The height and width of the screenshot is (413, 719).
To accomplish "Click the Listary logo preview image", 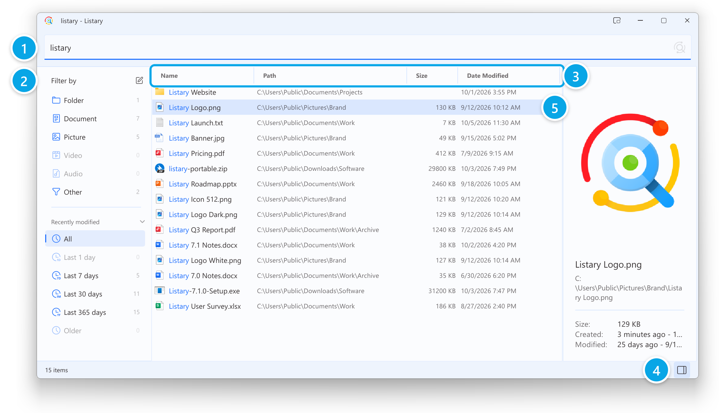I will tap(630, 163).
